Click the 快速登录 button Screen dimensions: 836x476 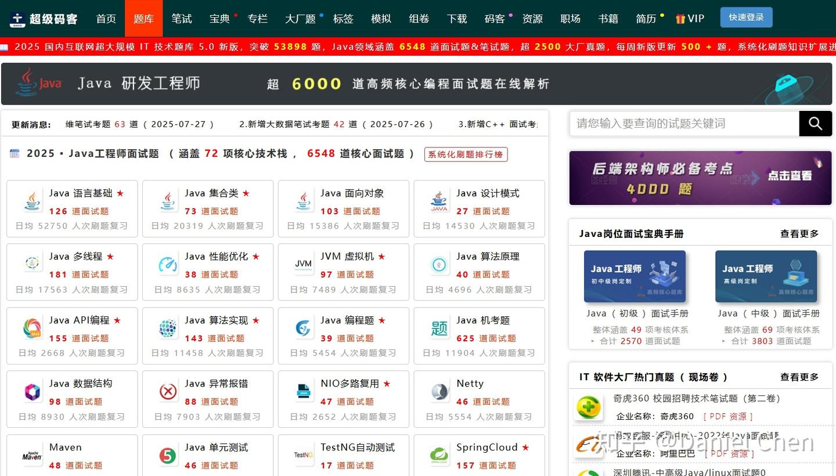(x=746, y=17)
